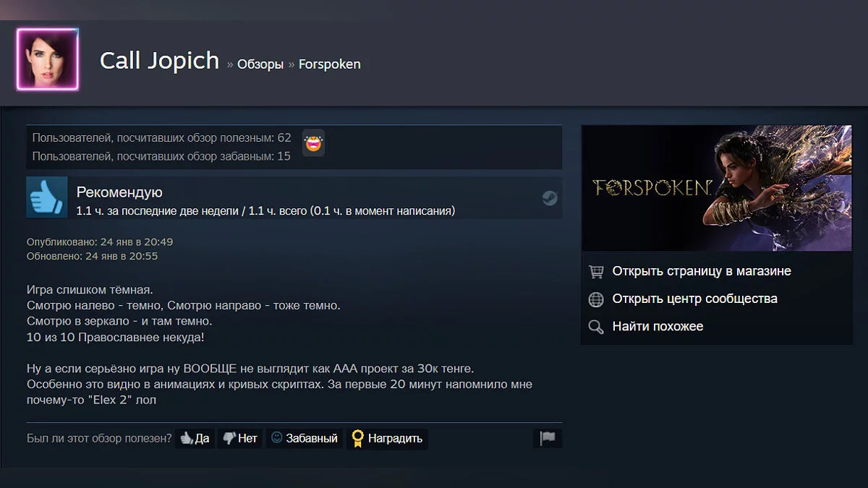This screenshot has height=488, width=868.
Task: Mark the review as Забавный
Action: tap(304, 438)
